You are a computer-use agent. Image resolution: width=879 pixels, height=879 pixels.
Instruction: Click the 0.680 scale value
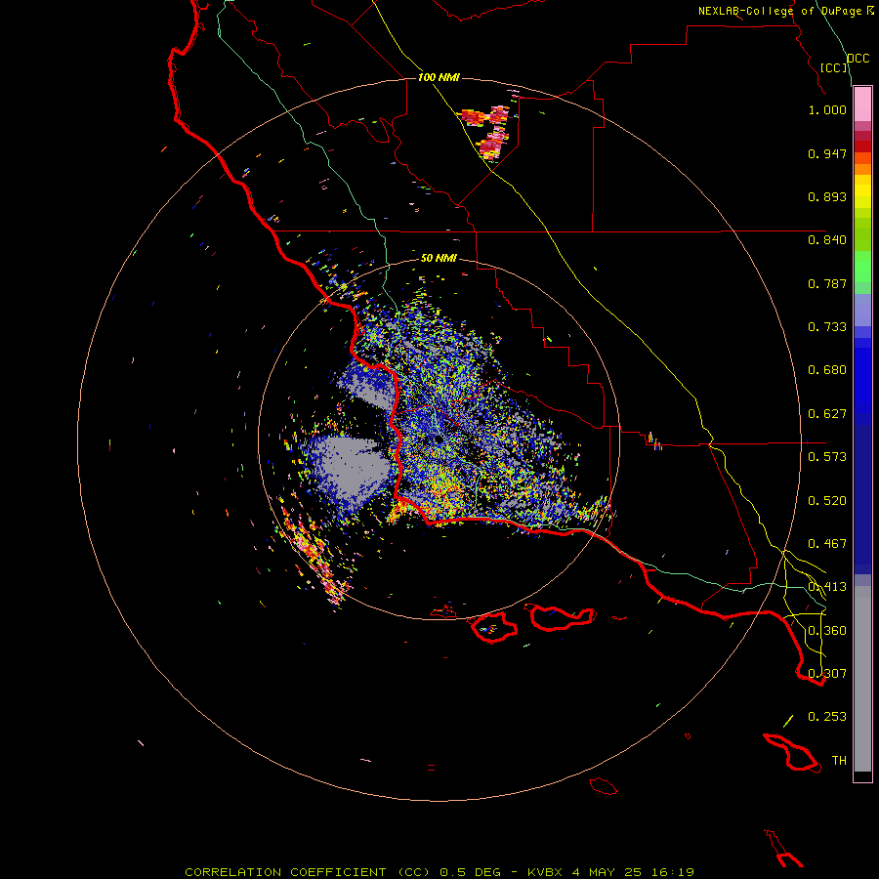(x=827, y=370)
